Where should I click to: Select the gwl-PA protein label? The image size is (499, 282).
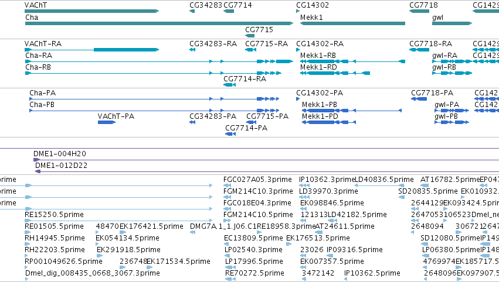tap(447, 105)
